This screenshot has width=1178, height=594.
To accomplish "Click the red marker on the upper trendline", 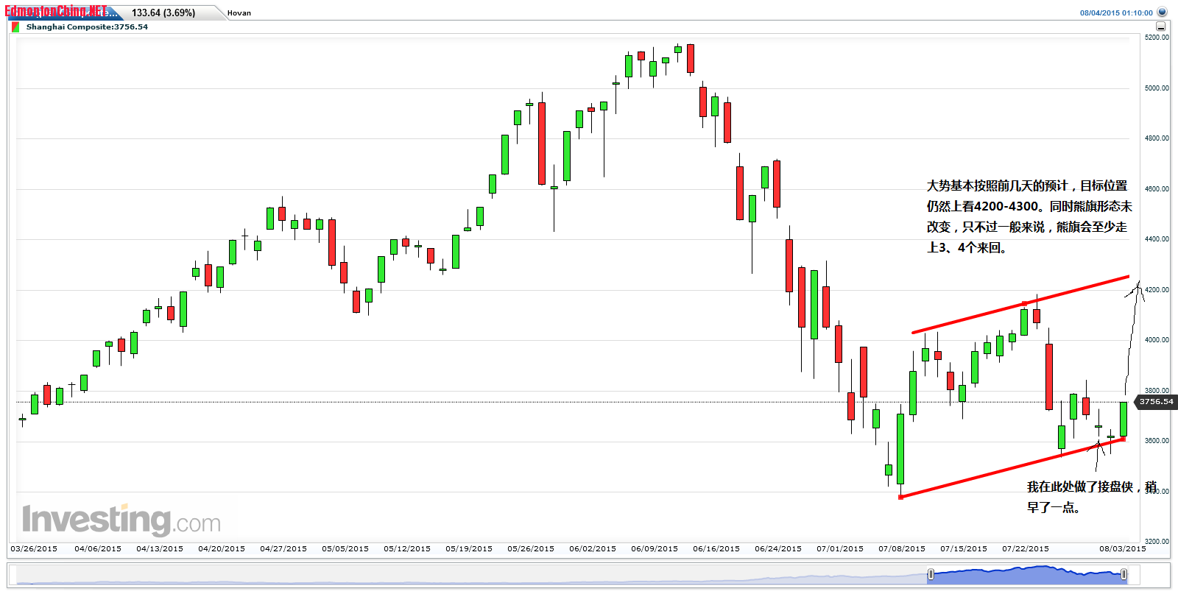I will point(1024,303).
